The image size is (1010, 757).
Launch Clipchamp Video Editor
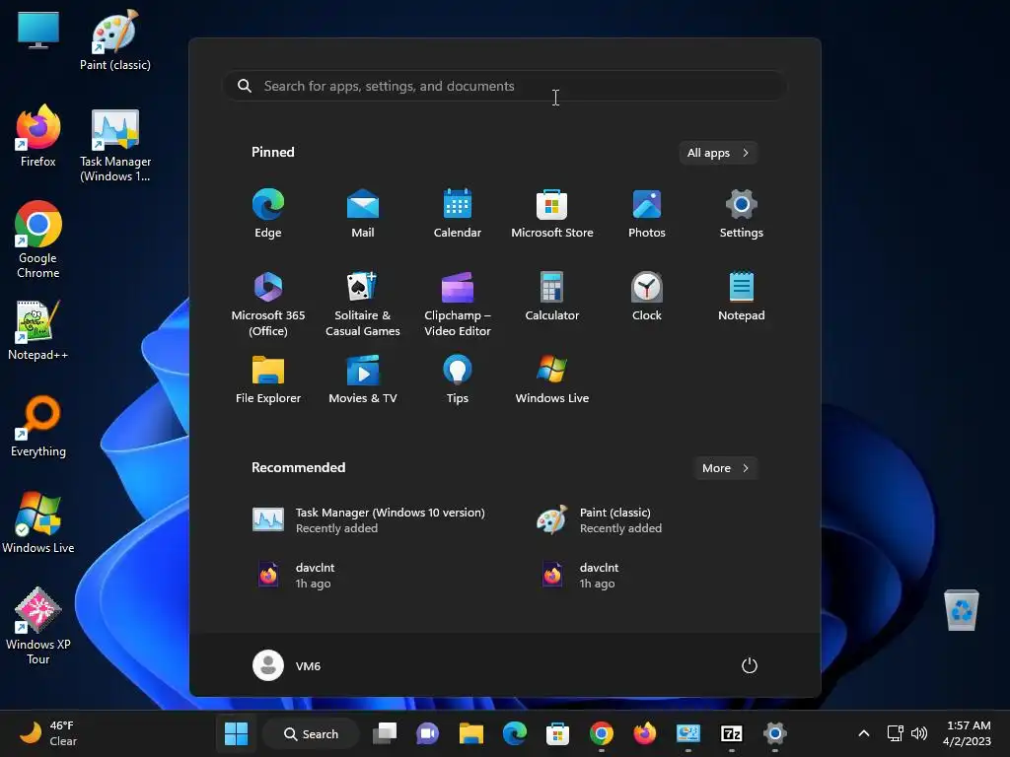click(x=458, y=304)
